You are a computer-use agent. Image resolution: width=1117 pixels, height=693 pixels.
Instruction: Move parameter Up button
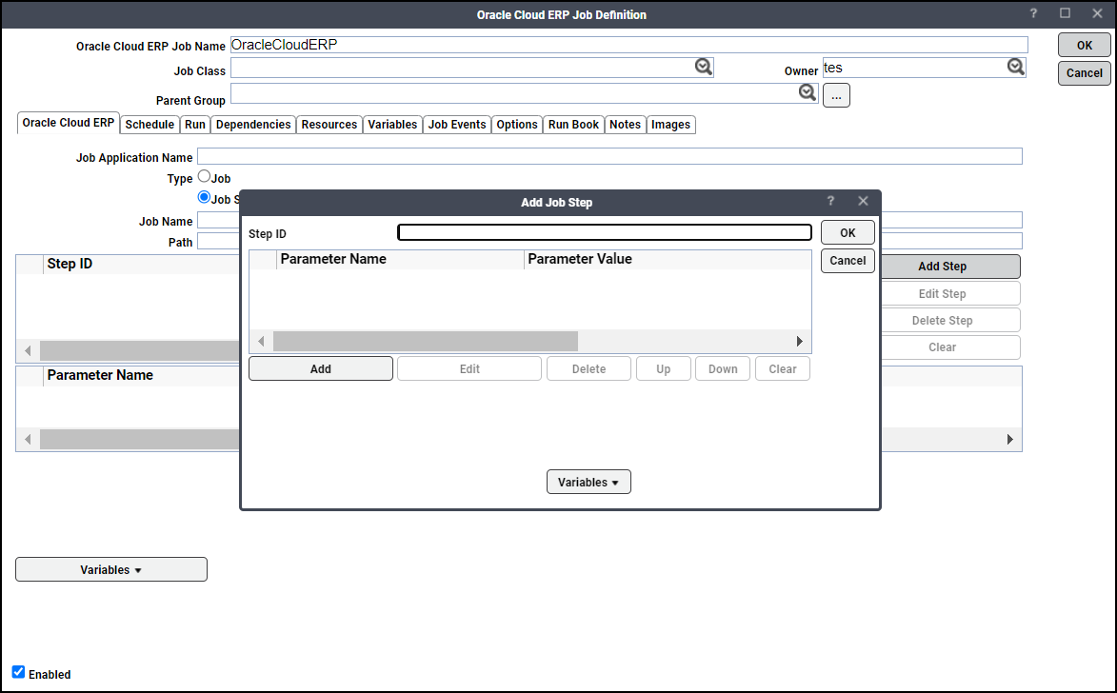(663, 369)
